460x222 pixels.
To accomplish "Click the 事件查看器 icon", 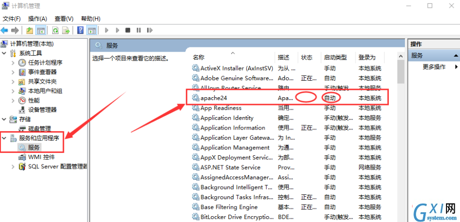I will pyautogui.click(x=22, y=72).
